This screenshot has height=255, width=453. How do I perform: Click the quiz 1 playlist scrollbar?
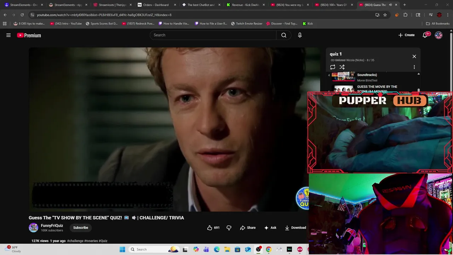[x=419, y=91]
